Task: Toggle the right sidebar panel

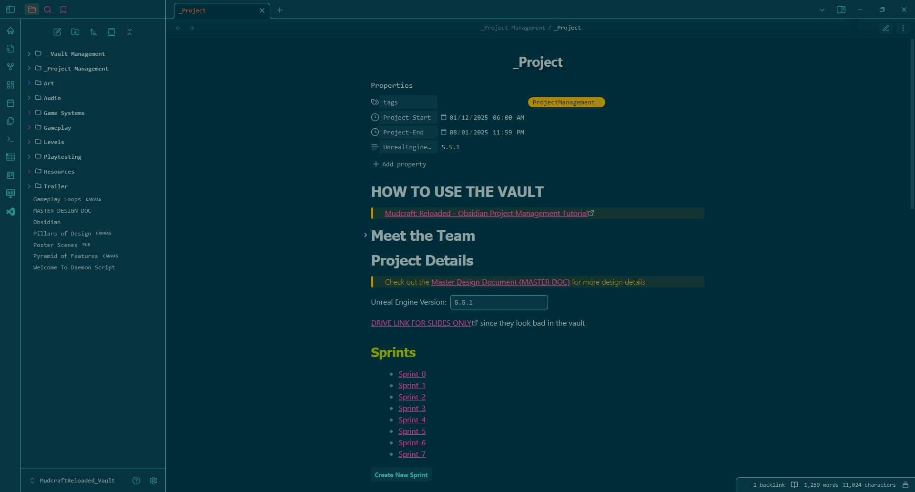Action: tap(841, 10)
